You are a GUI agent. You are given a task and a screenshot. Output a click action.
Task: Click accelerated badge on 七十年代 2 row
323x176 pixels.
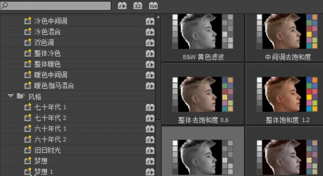point(150,118)
